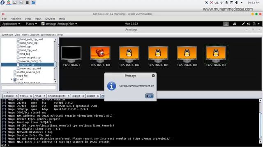Open Armitage's Help menu

[60, 35]
